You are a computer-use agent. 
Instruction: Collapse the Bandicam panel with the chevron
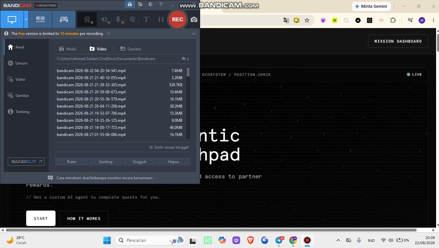(x=194, y=34)
